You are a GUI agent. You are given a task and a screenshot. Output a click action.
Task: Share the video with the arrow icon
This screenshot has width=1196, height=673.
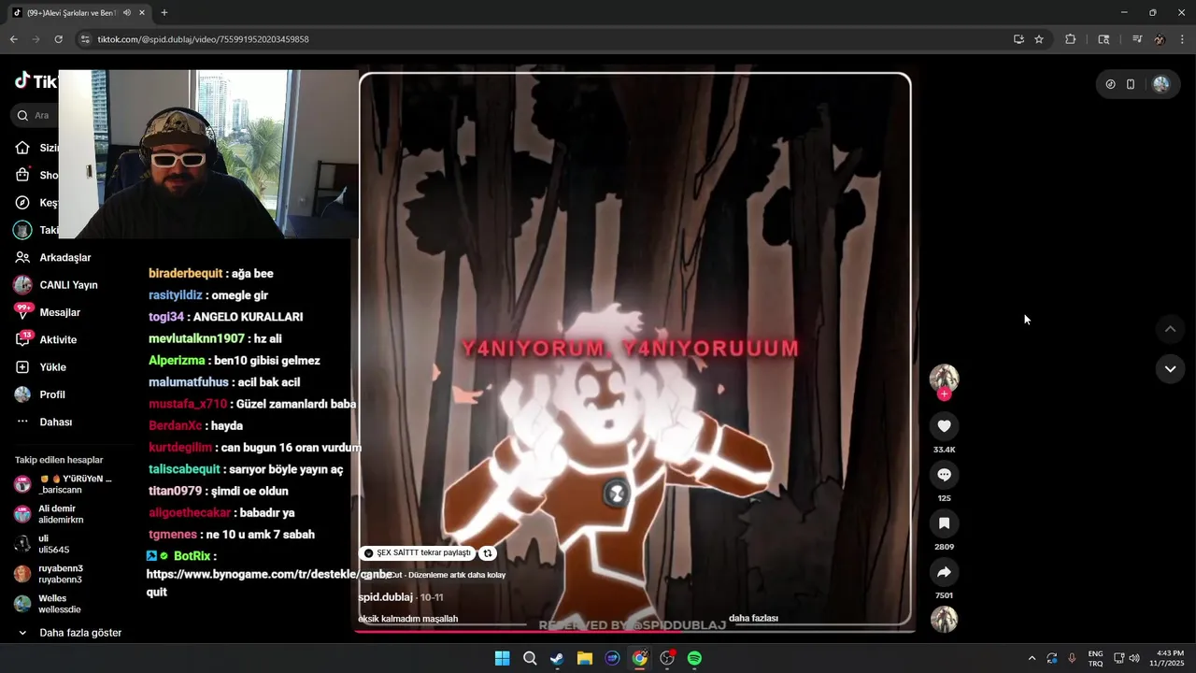[x=944, y=572]
